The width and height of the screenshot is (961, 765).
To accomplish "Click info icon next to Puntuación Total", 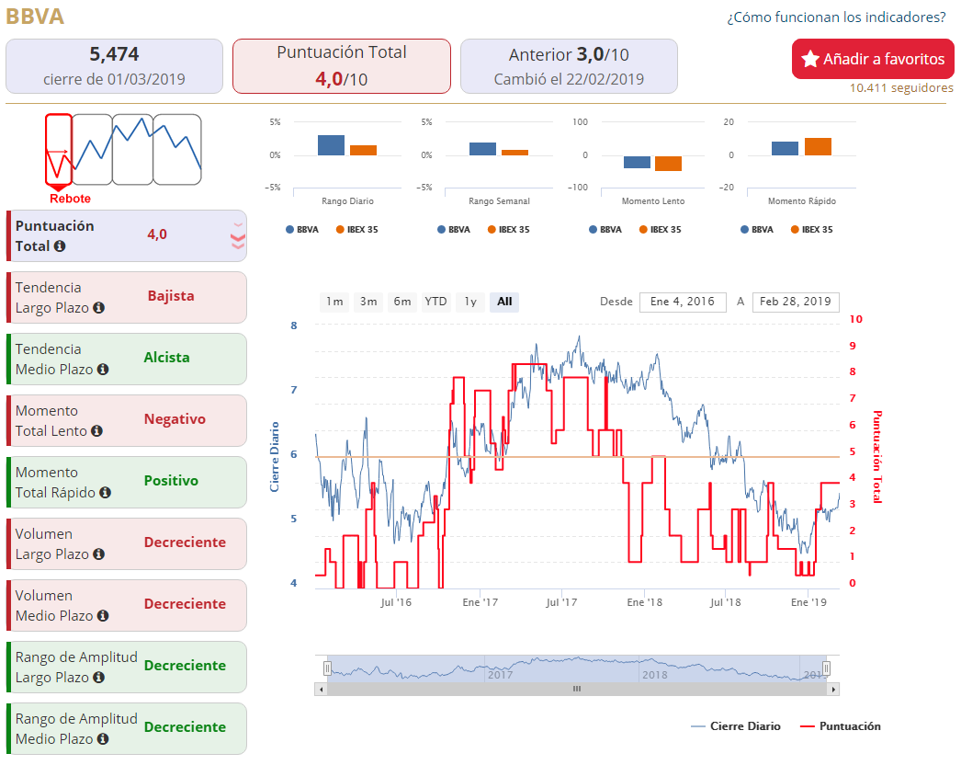I will (x=60, y=246).
